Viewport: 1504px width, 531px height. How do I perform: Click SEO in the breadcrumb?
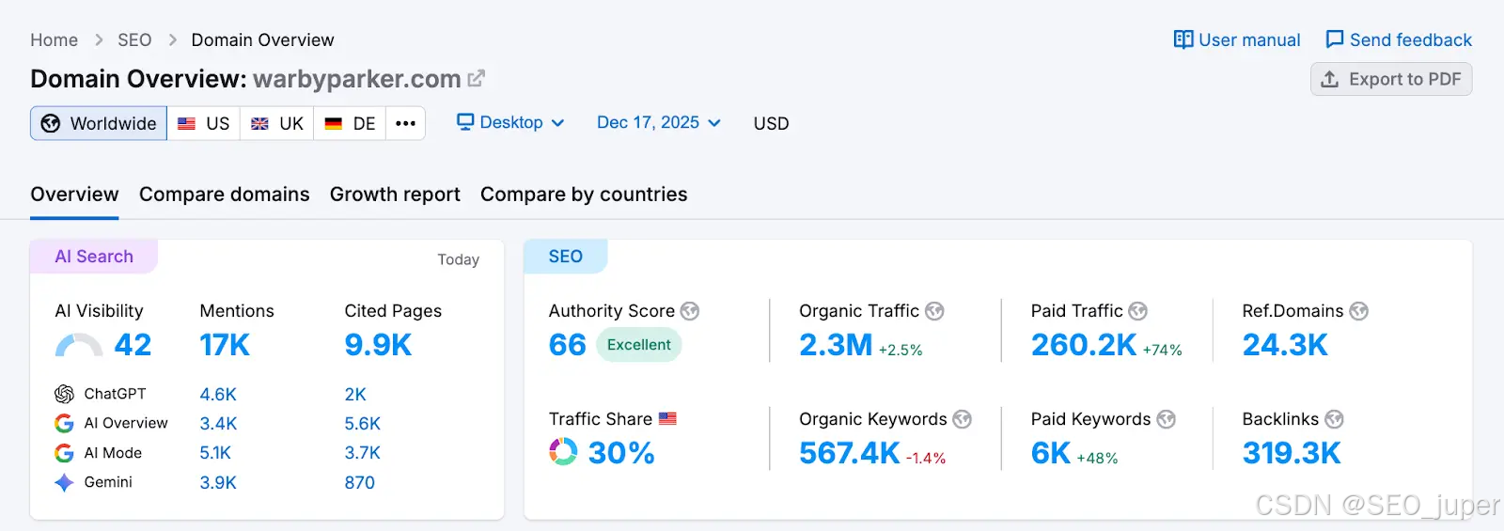coord(134,40)
